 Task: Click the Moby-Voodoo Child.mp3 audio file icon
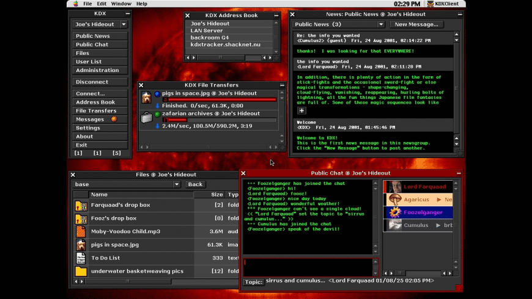click(81, 232)
